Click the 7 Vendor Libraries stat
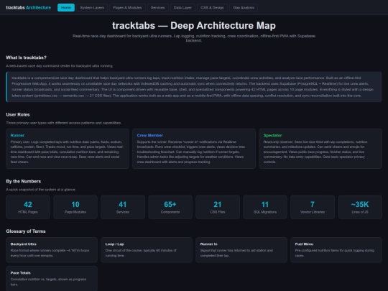The image size is (388, 291). point(313,207)
